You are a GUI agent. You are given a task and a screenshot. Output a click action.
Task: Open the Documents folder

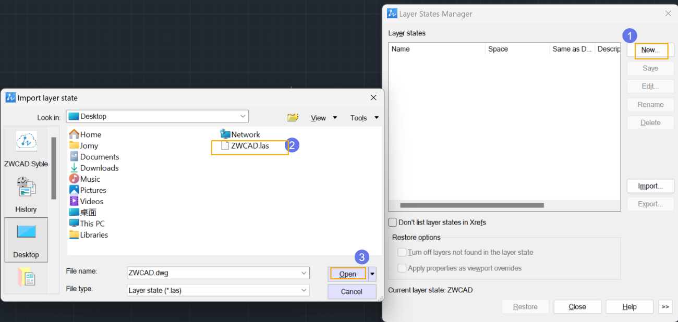click(x=94, y=157)
